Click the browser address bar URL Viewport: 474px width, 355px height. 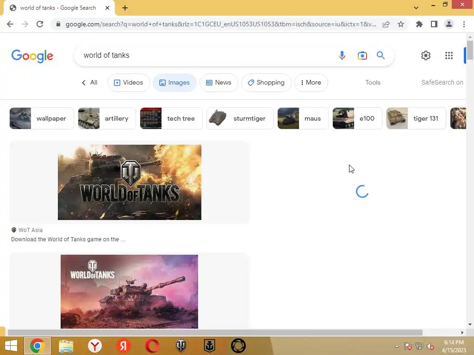tap(221, 24)
